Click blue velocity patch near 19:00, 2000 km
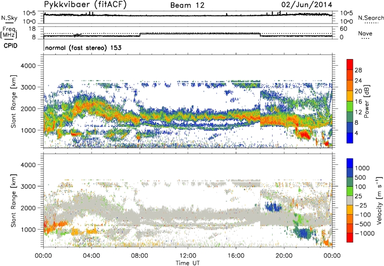Screen dimensions: 384x266 273,207
